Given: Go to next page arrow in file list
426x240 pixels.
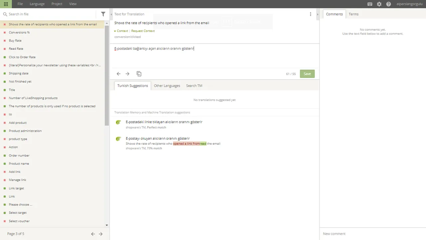Looking at the screenshot, I should pyautogui.click(x=101, y=234).
